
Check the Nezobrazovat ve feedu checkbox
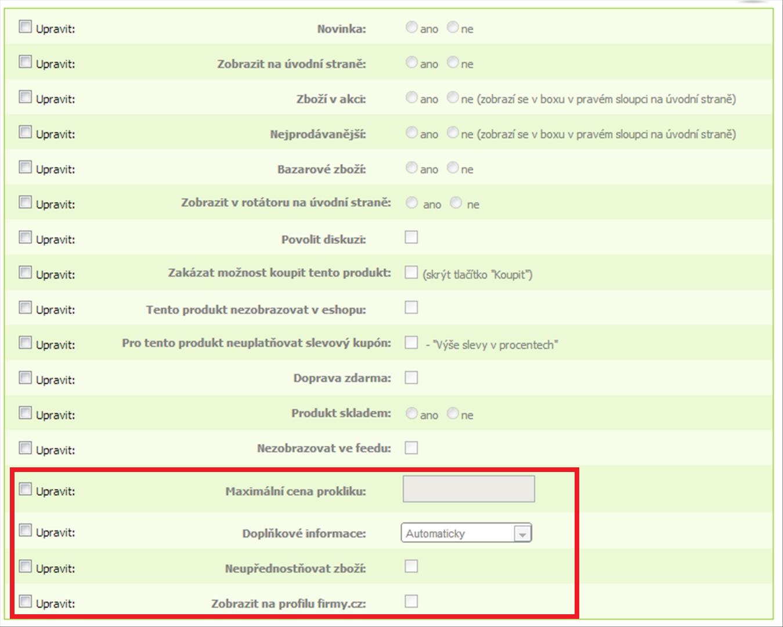pos(412,448)
